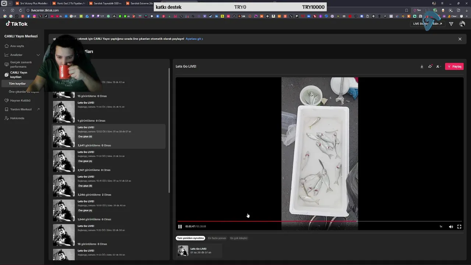Click the pink Paylaş button
The height and width of the screenshot is (265, 471).
click(454, 67)
